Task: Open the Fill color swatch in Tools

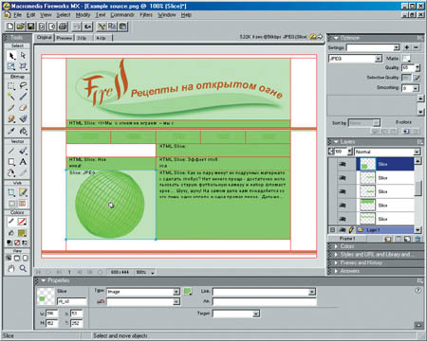Action: (22, 233)
